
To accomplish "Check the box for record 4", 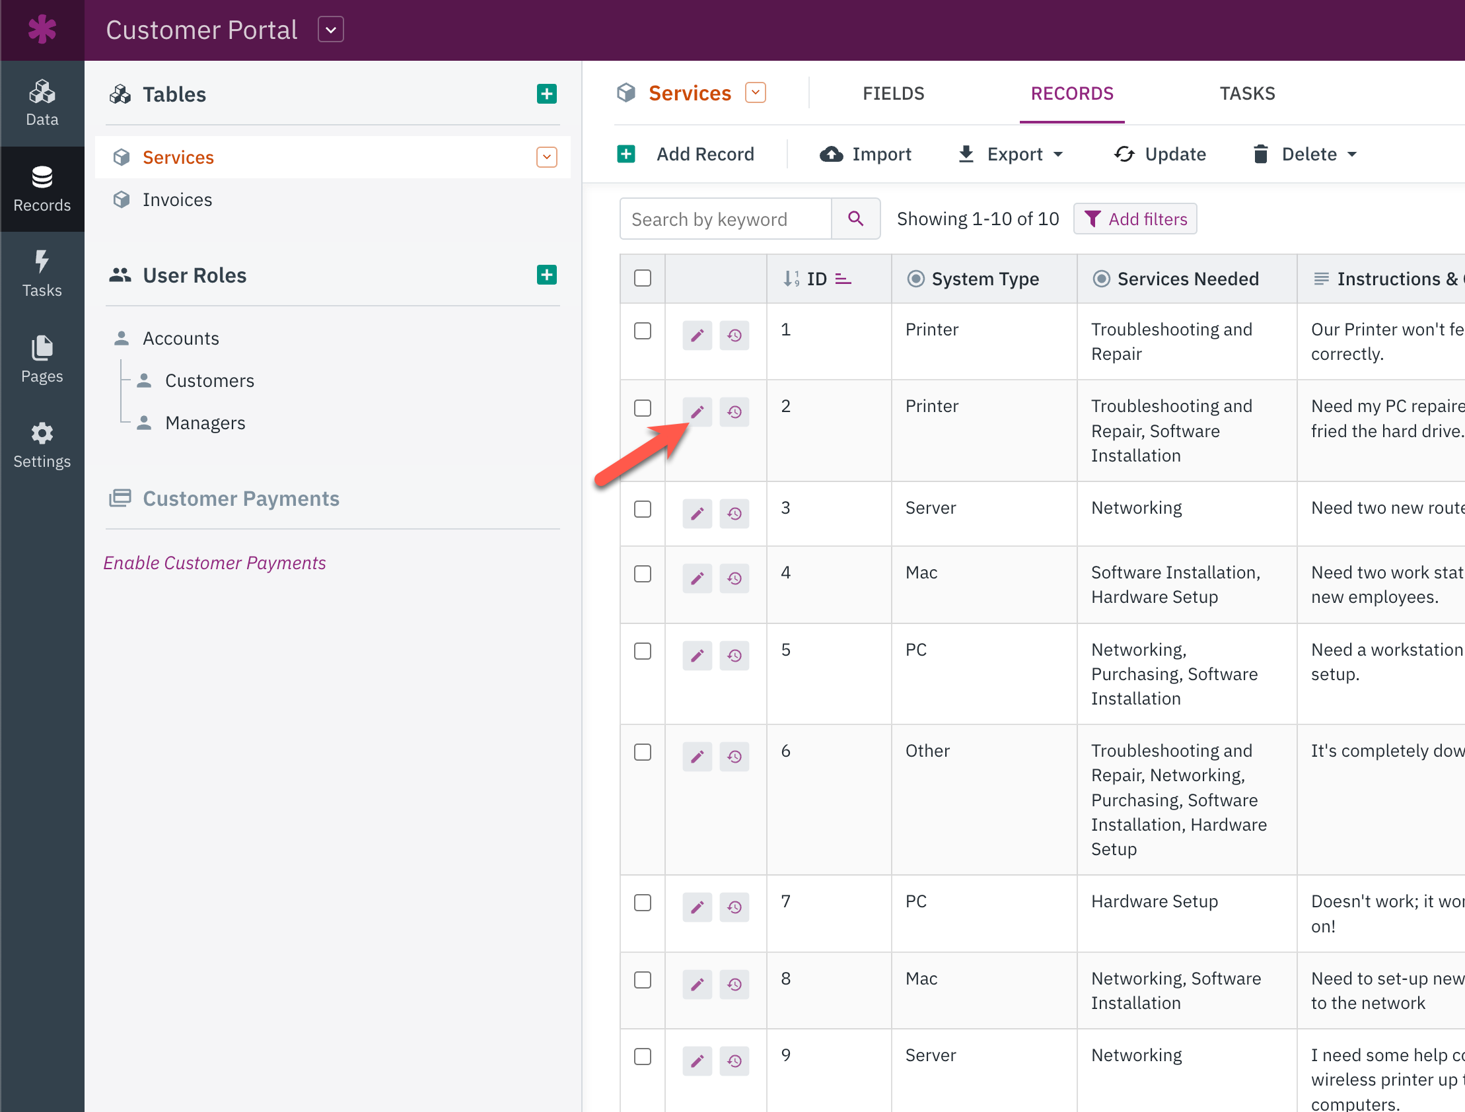I will coord(643,574).
